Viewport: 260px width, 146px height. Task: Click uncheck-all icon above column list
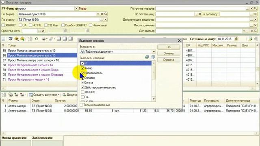pos(153,57)
